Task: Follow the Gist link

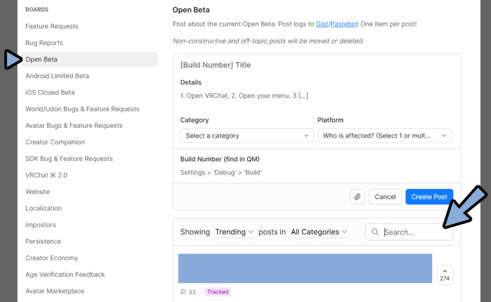Action: click(x=322, y=24)
